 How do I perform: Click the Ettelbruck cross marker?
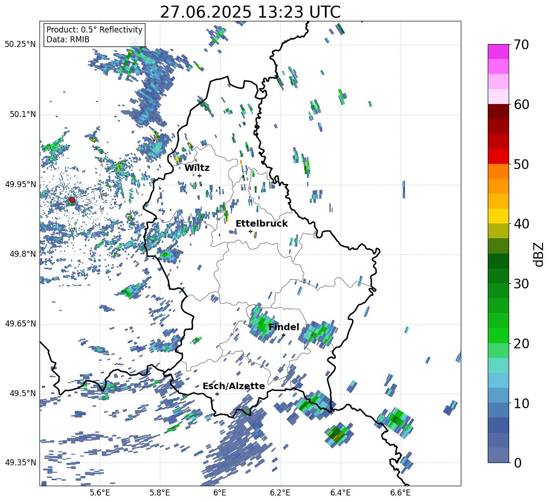[x=250, y=231]
